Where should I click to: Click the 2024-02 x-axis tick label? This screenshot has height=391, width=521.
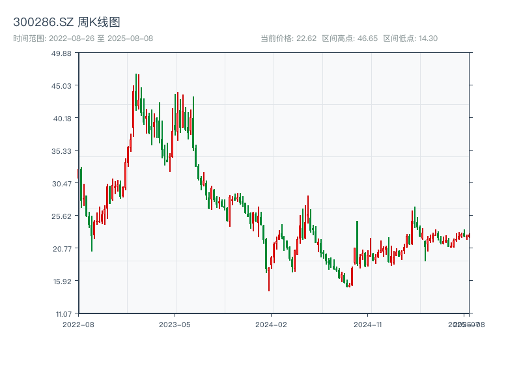point(271,325)
